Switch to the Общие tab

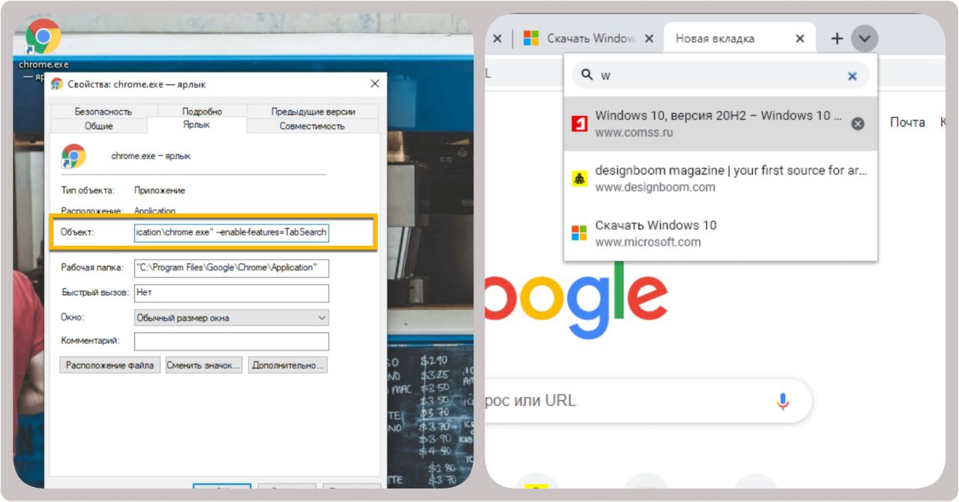tap(99, 126)
